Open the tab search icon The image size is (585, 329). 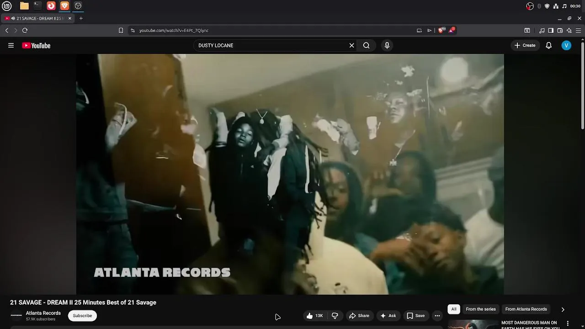pyautogui.click(x=527, y=30)
